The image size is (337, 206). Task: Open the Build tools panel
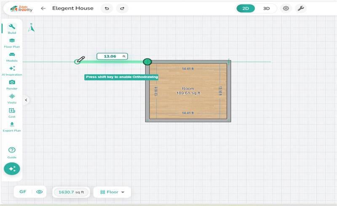12,28
